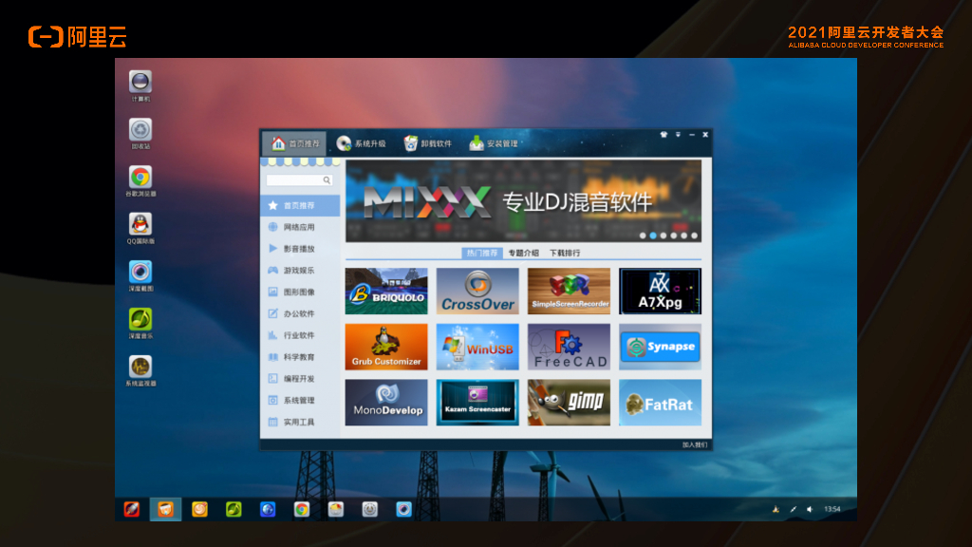
Task: Open the A7Xpg app tile
Action: [661, 291]
